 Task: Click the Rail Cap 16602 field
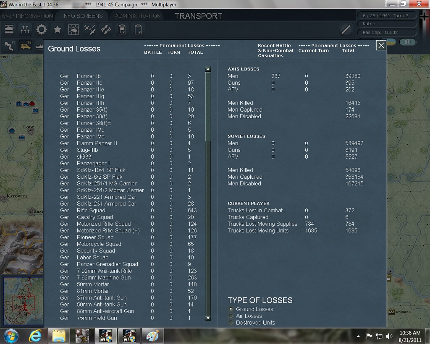[387, 32]
